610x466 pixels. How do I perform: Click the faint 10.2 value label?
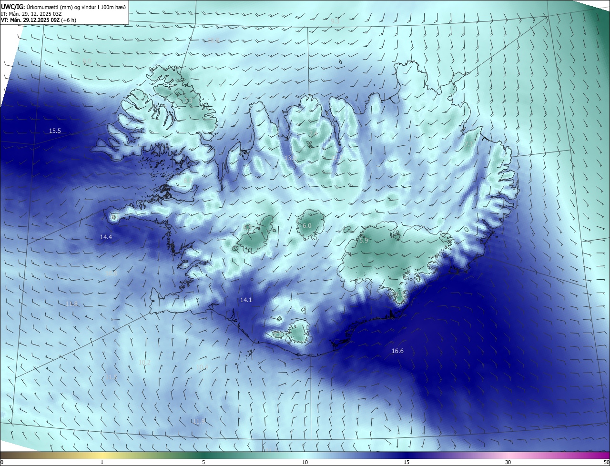click(x=144, y=362)
